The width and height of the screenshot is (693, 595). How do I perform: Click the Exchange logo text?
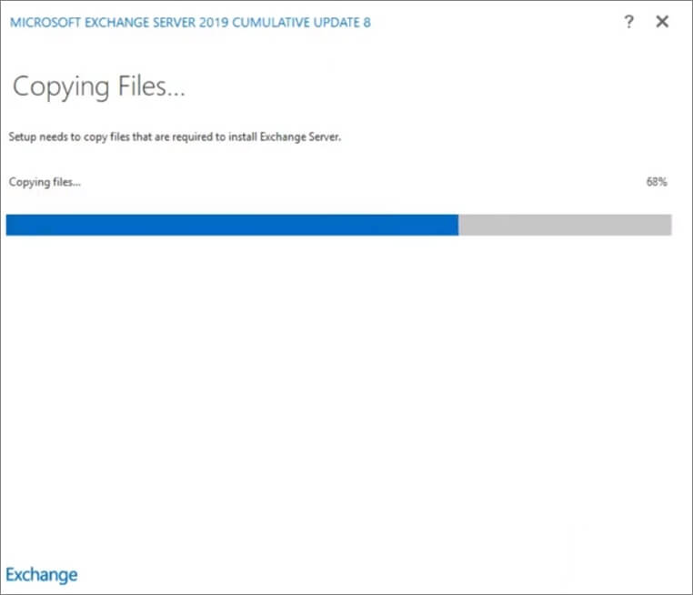[42, 575]
